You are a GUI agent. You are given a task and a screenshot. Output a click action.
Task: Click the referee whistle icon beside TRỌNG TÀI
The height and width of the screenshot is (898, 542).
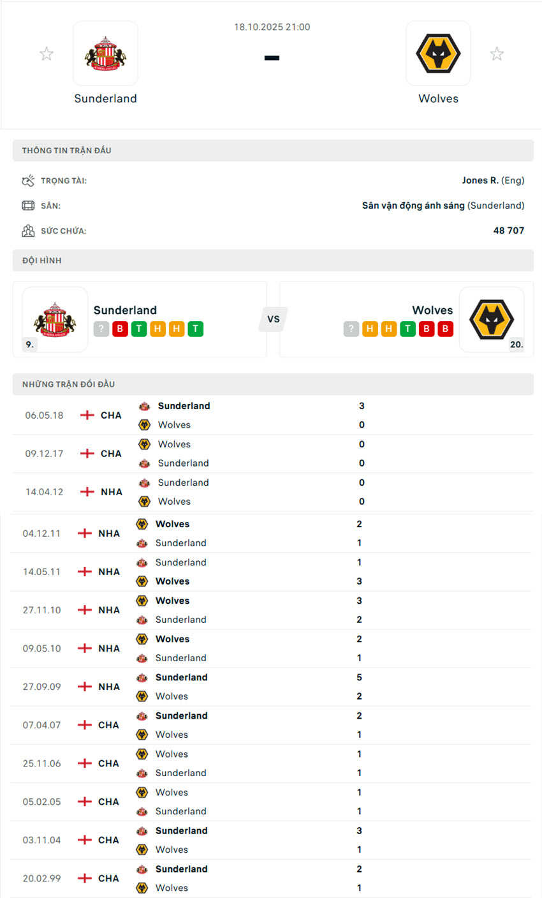(x=28, y=181)
